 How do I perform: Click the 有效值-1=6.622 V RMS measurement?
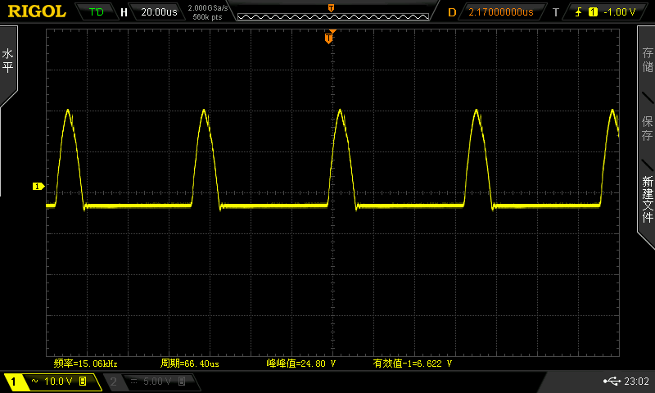[413, 364]
